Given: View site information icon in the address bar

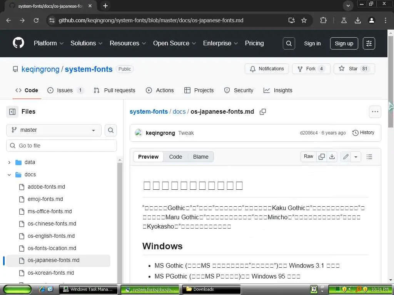Looking at the screenshot, I should [52, 20].
